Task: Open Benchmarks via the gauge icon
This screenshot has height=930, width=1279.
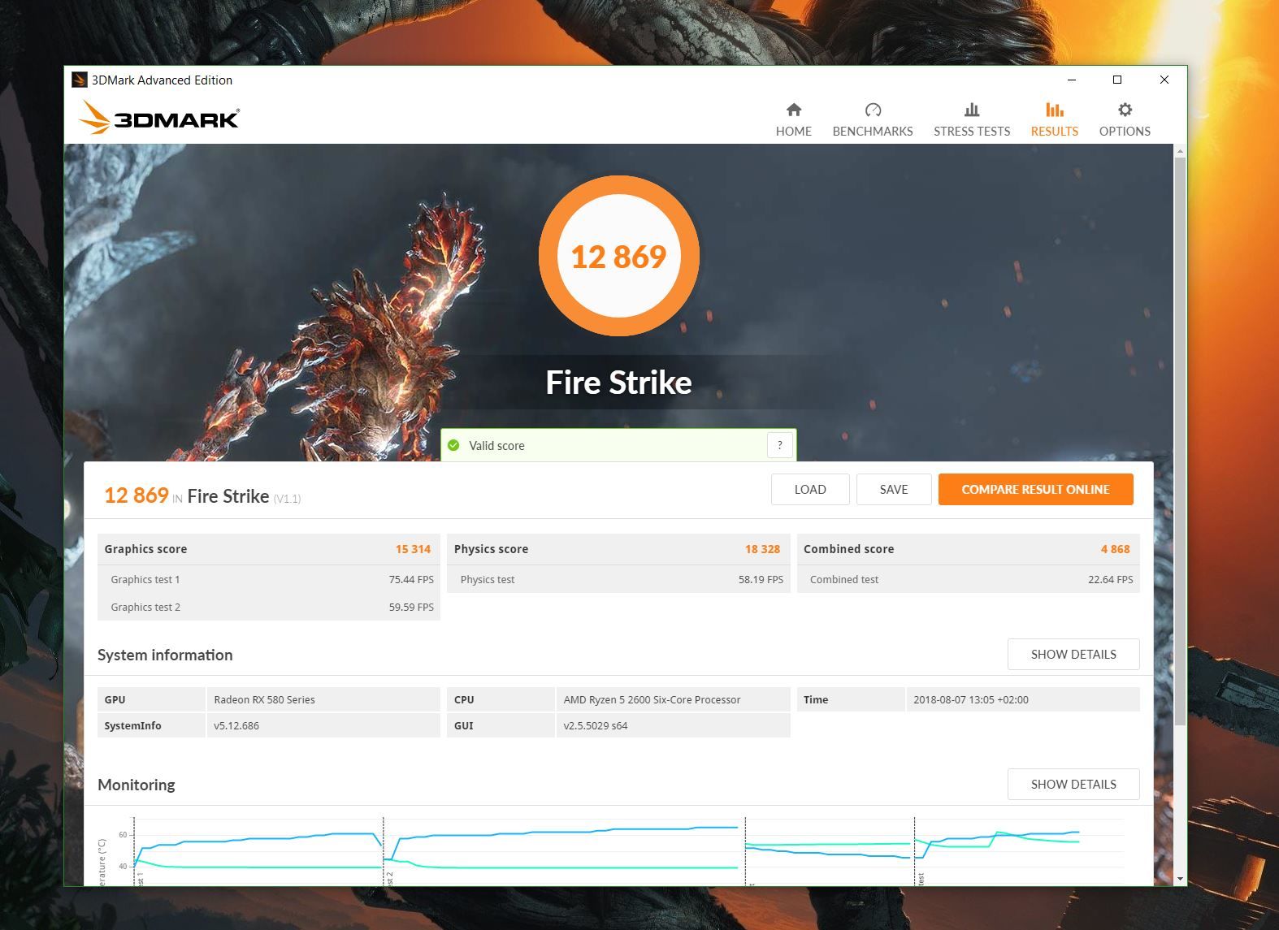Action: 873,110
